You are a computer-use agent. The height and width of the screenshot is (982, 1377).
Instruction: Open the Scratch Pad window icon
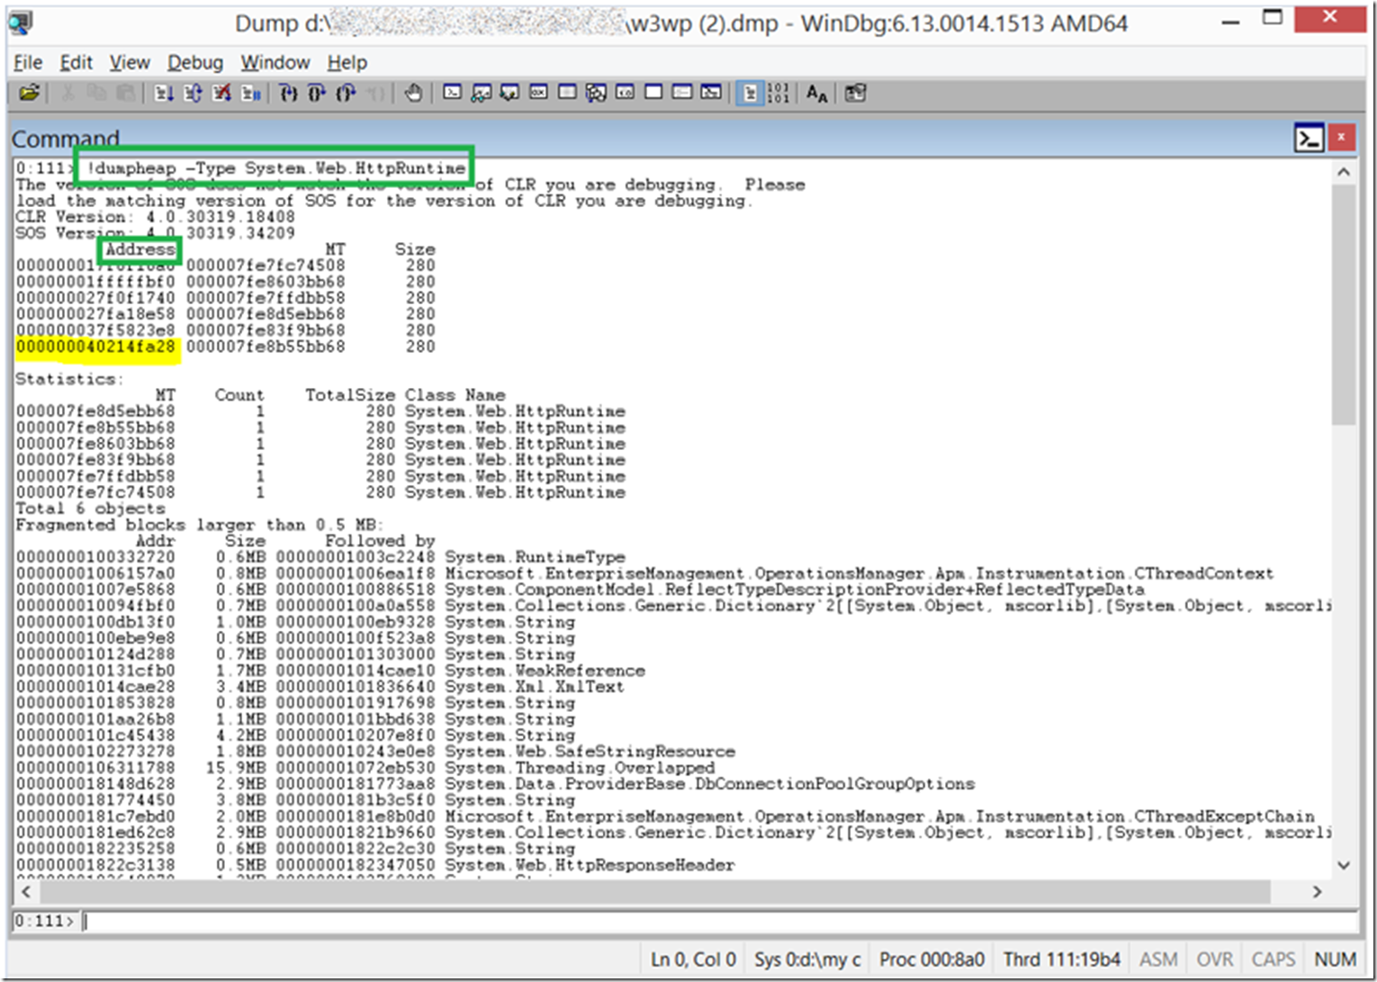[653, 93]
